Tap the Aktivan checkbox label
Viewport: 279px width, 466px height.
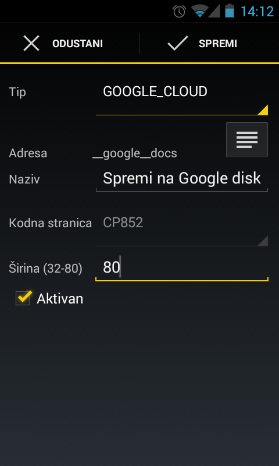[x=60, y=299]
